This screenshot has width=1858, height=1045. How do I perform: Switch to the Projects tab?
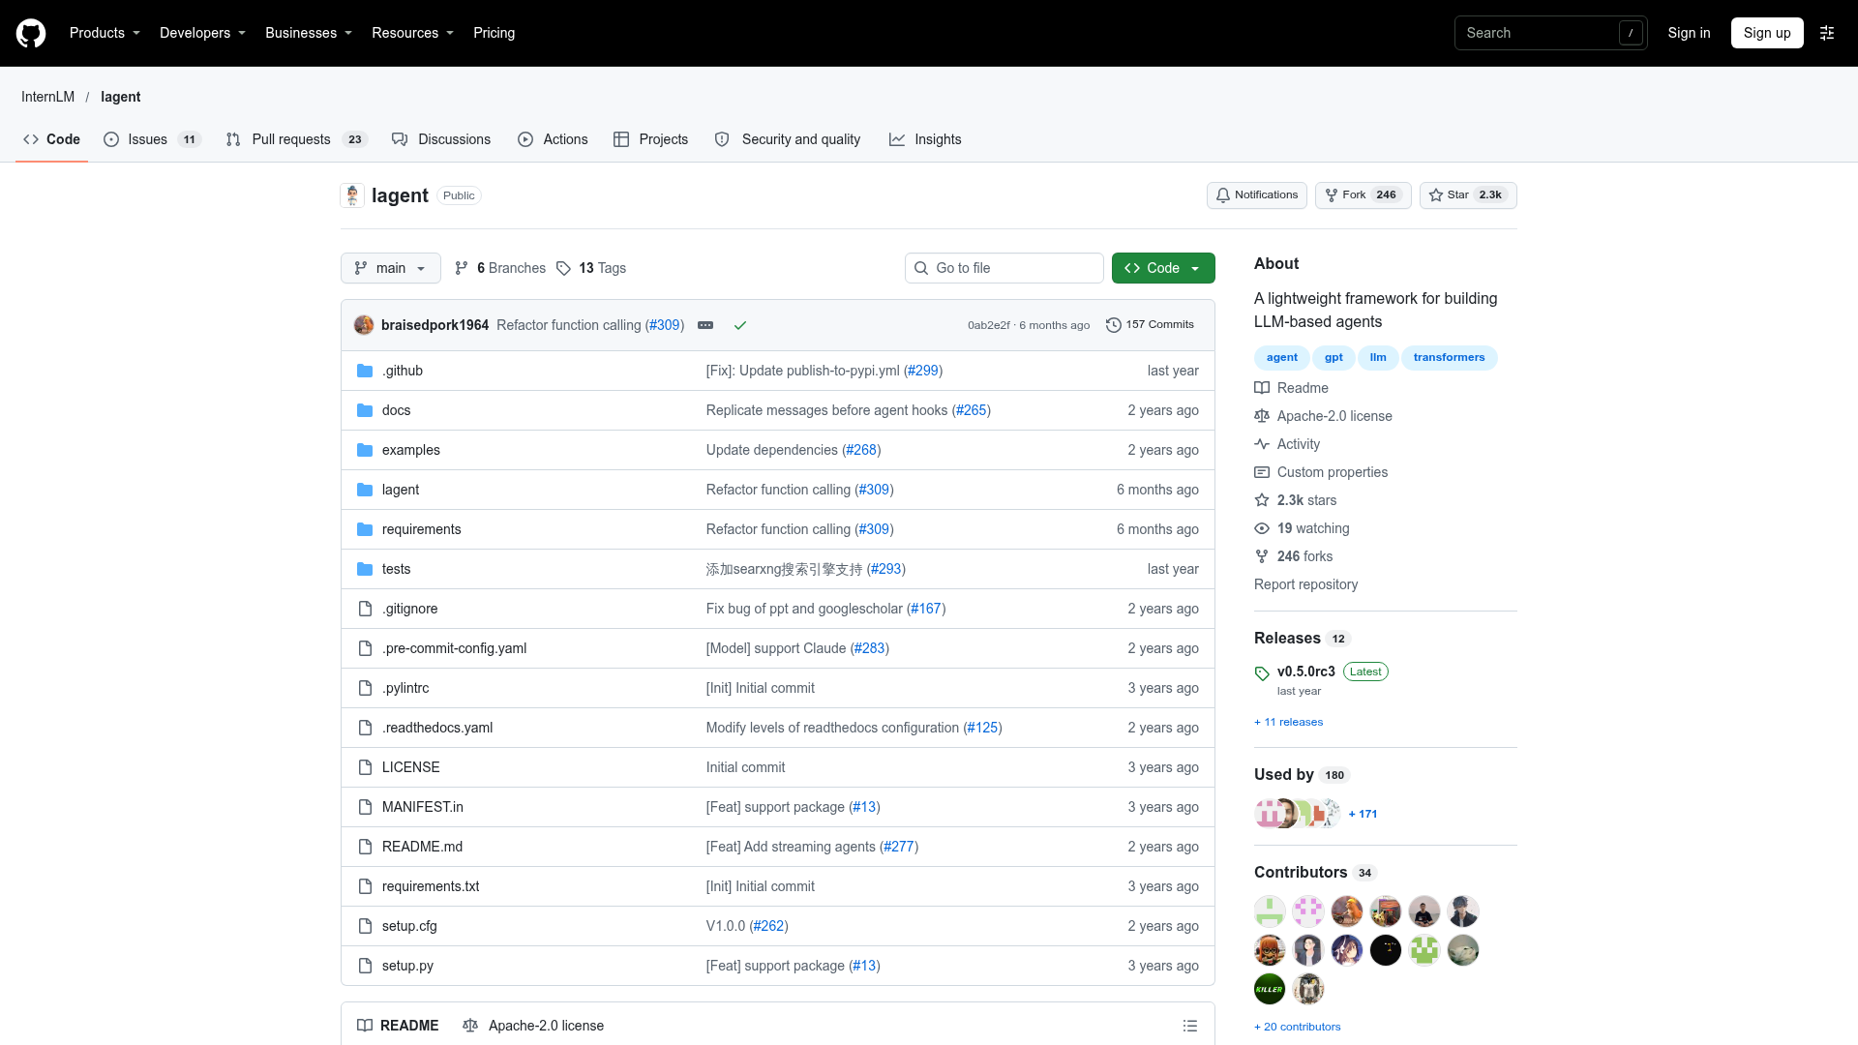click(x=650, y=139)
